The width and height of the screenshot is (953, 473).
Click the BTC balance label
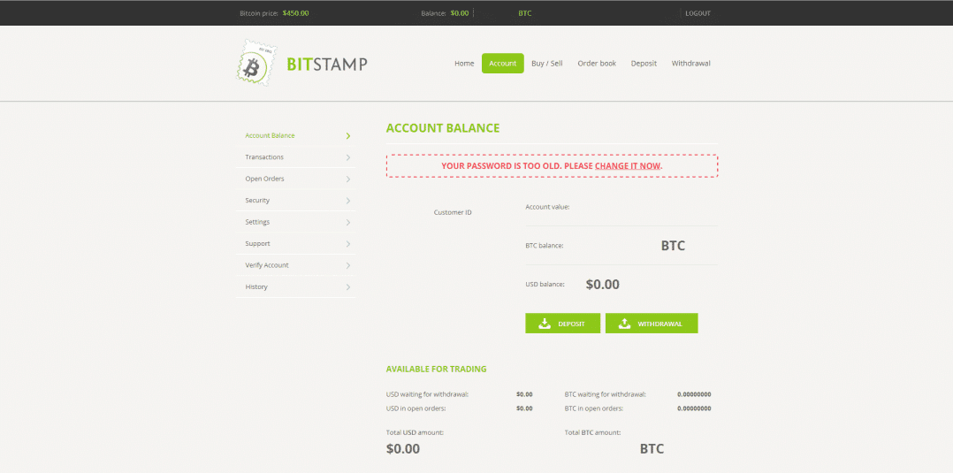point(544,246)
